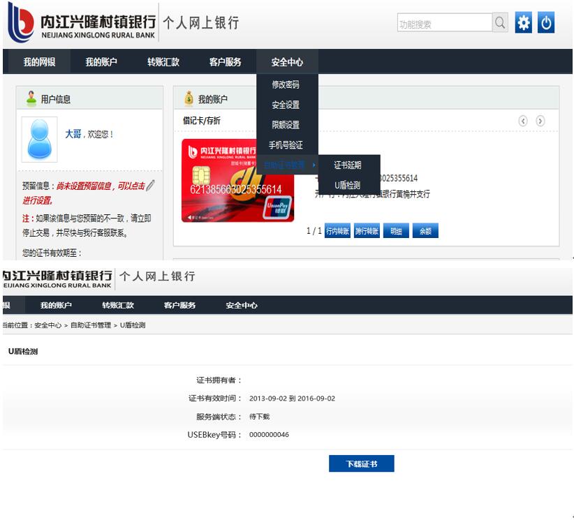Choose 安全设置 from the dropdown menu
Image resolution: width=574 pixels, height=520 pixels.
pyautogui.click(x=286, y=105)
